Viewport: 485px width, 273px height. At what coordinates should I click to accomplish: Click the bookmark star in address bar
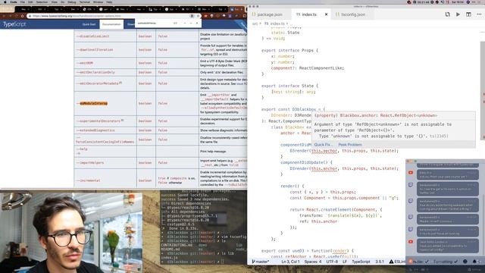pos(198,16)
